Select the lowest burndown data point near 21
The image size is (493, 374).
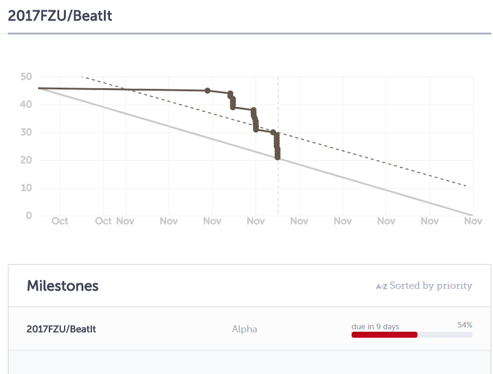tap(277, 157)
